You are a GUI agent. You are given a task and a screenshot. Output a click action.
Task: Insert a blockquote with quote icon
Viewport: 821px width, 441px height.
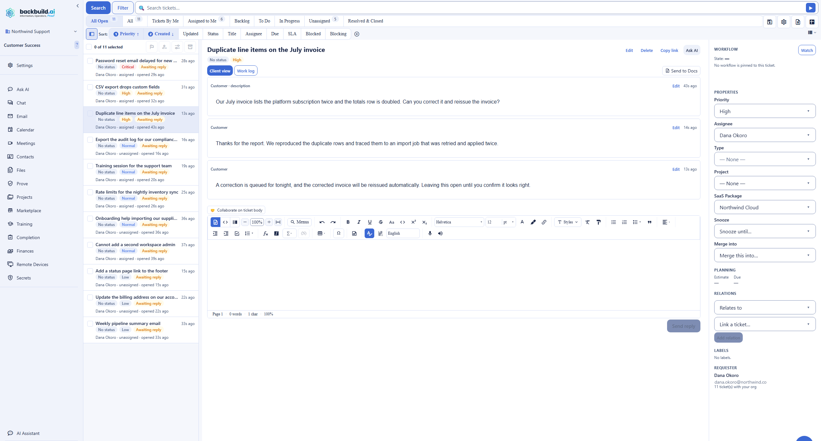point(649,222)
